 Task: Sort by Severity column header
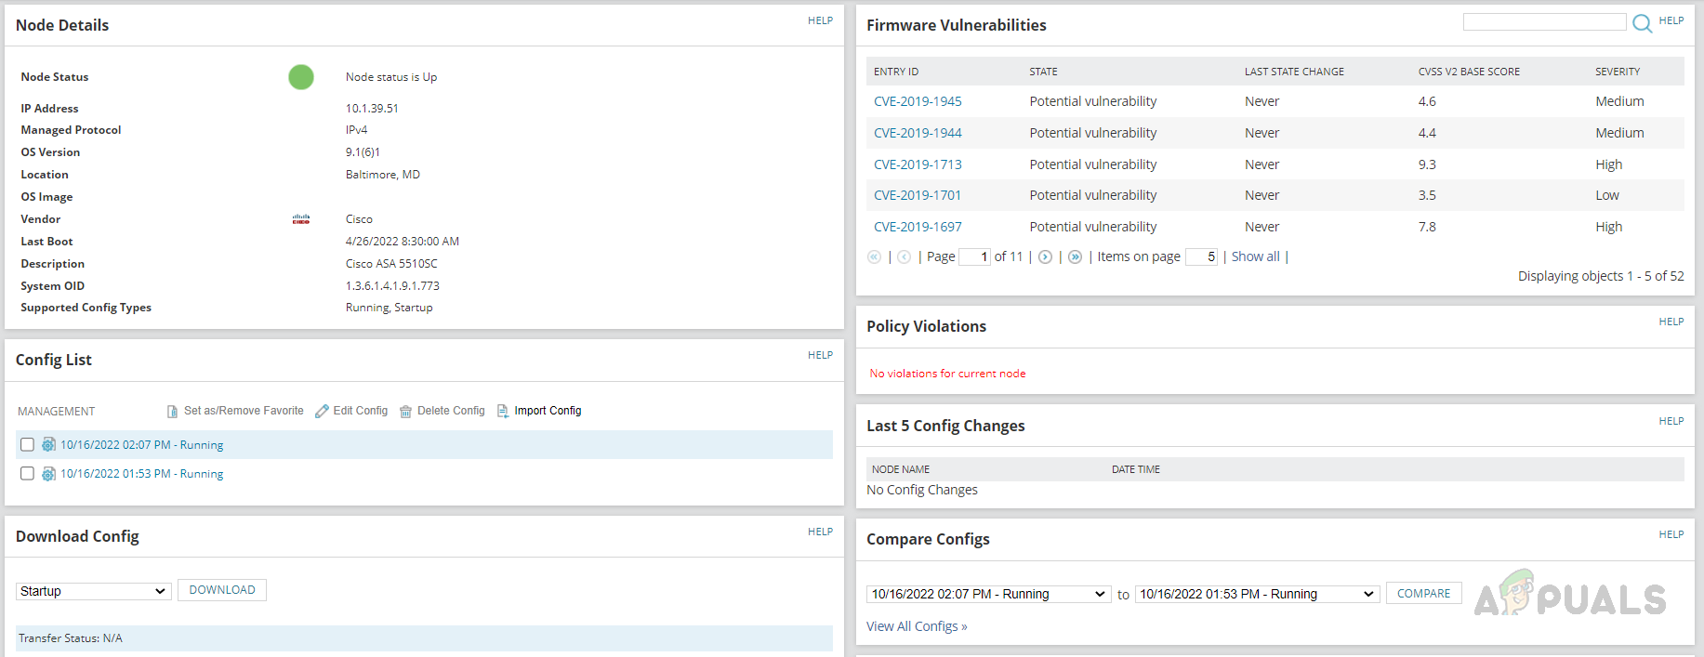pos(1618,72)
